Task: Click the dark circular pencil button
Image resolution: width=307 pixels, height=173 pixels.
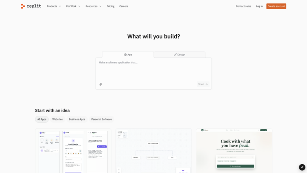Action: coord(302,167)
